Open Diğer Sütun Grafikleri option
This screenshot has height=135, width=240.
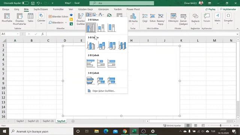pyautogui.click(x=106, y=91)
